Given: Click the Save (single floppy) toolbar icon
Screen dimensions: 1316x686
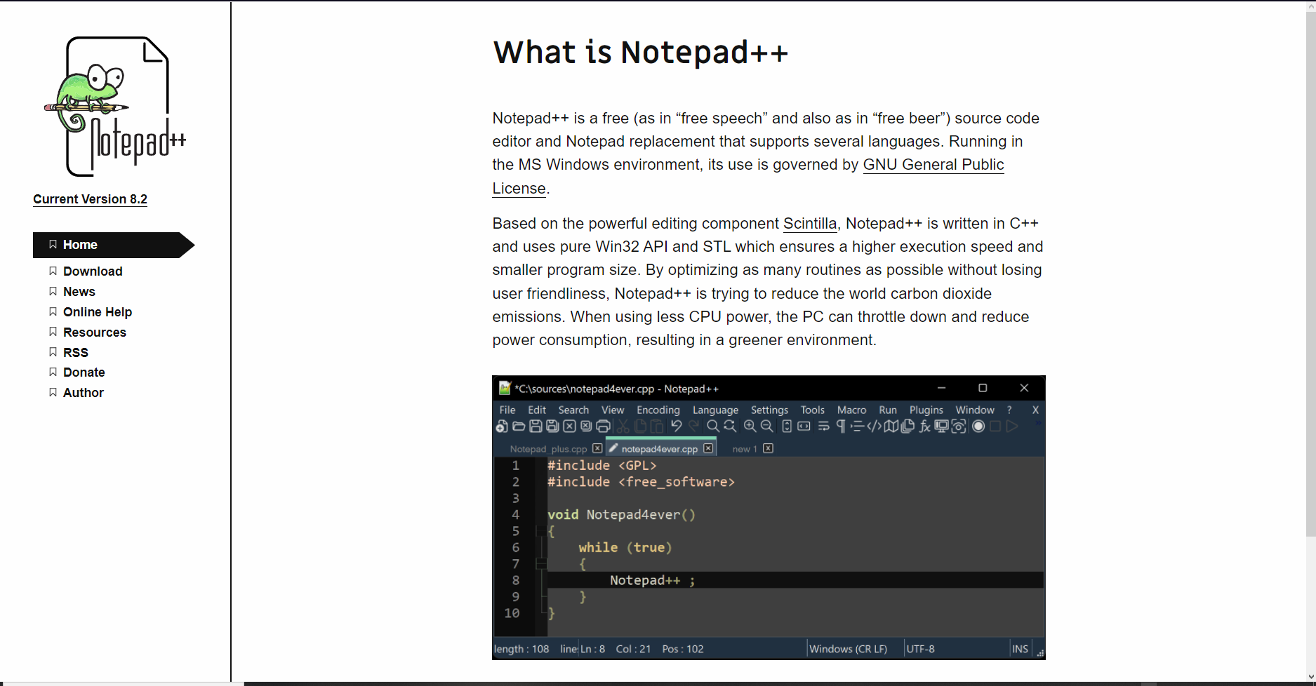Looking at the screenshot, I should 536,426.
